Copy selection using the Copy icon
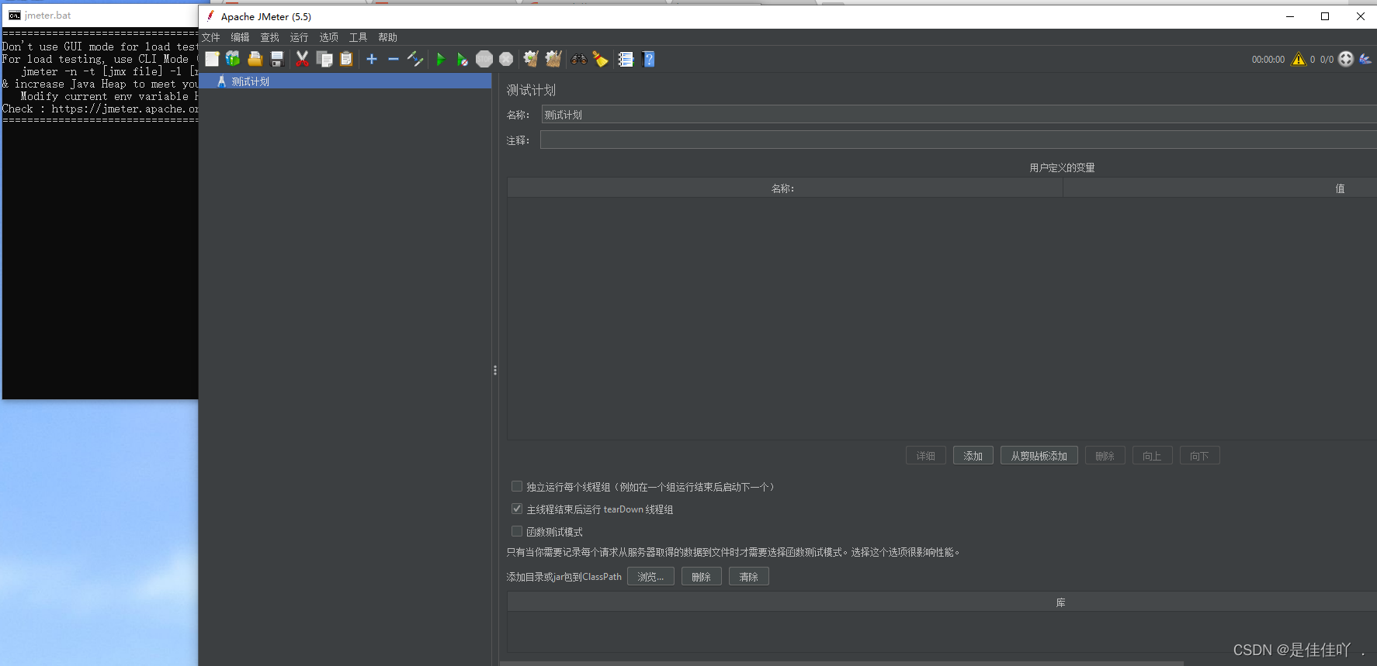Viewport: 1377px width, 666px height. [x=324, y=59]
